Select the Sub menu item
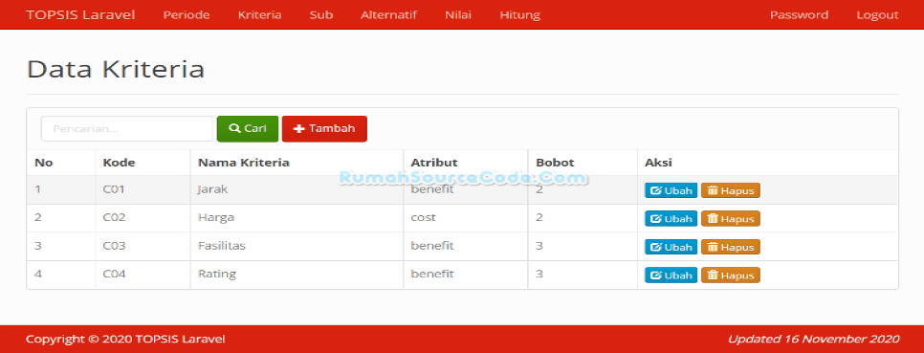Image resolution: width=924 pixels, height=353 pixels. point(321,14)
